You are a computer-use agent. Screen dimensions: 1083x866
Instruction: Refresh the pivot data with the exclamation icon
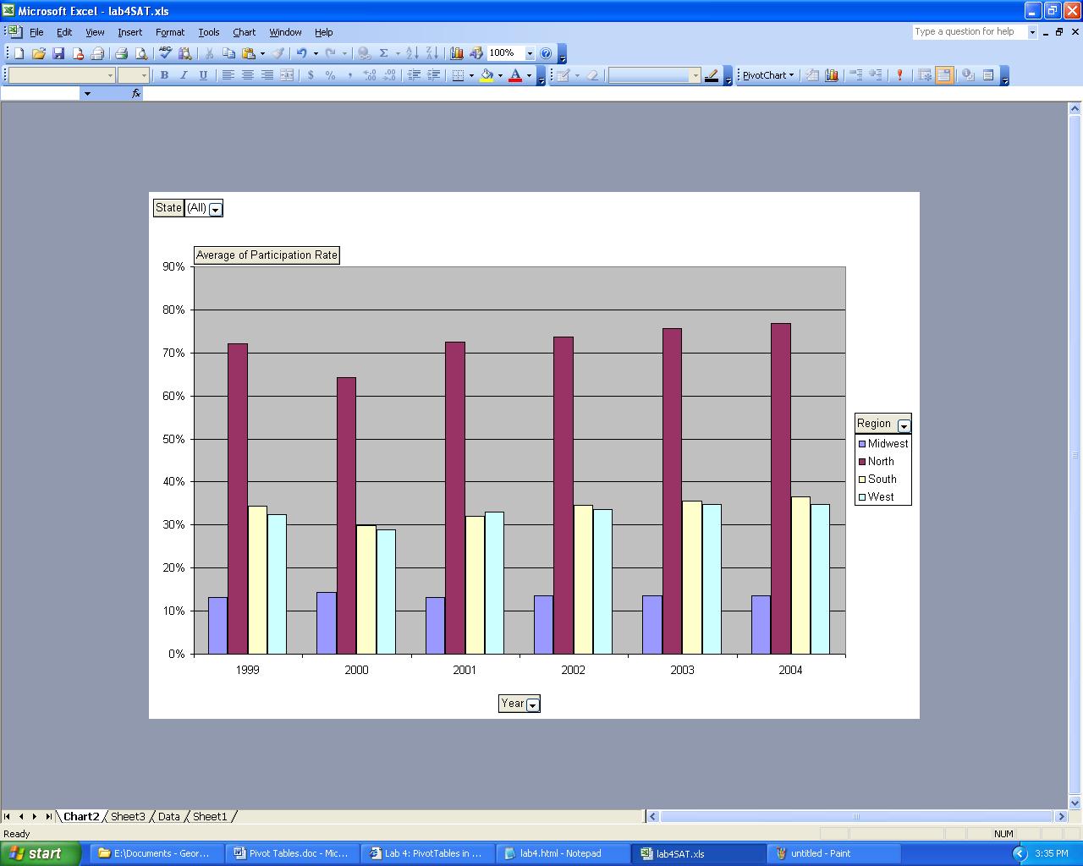899,75
